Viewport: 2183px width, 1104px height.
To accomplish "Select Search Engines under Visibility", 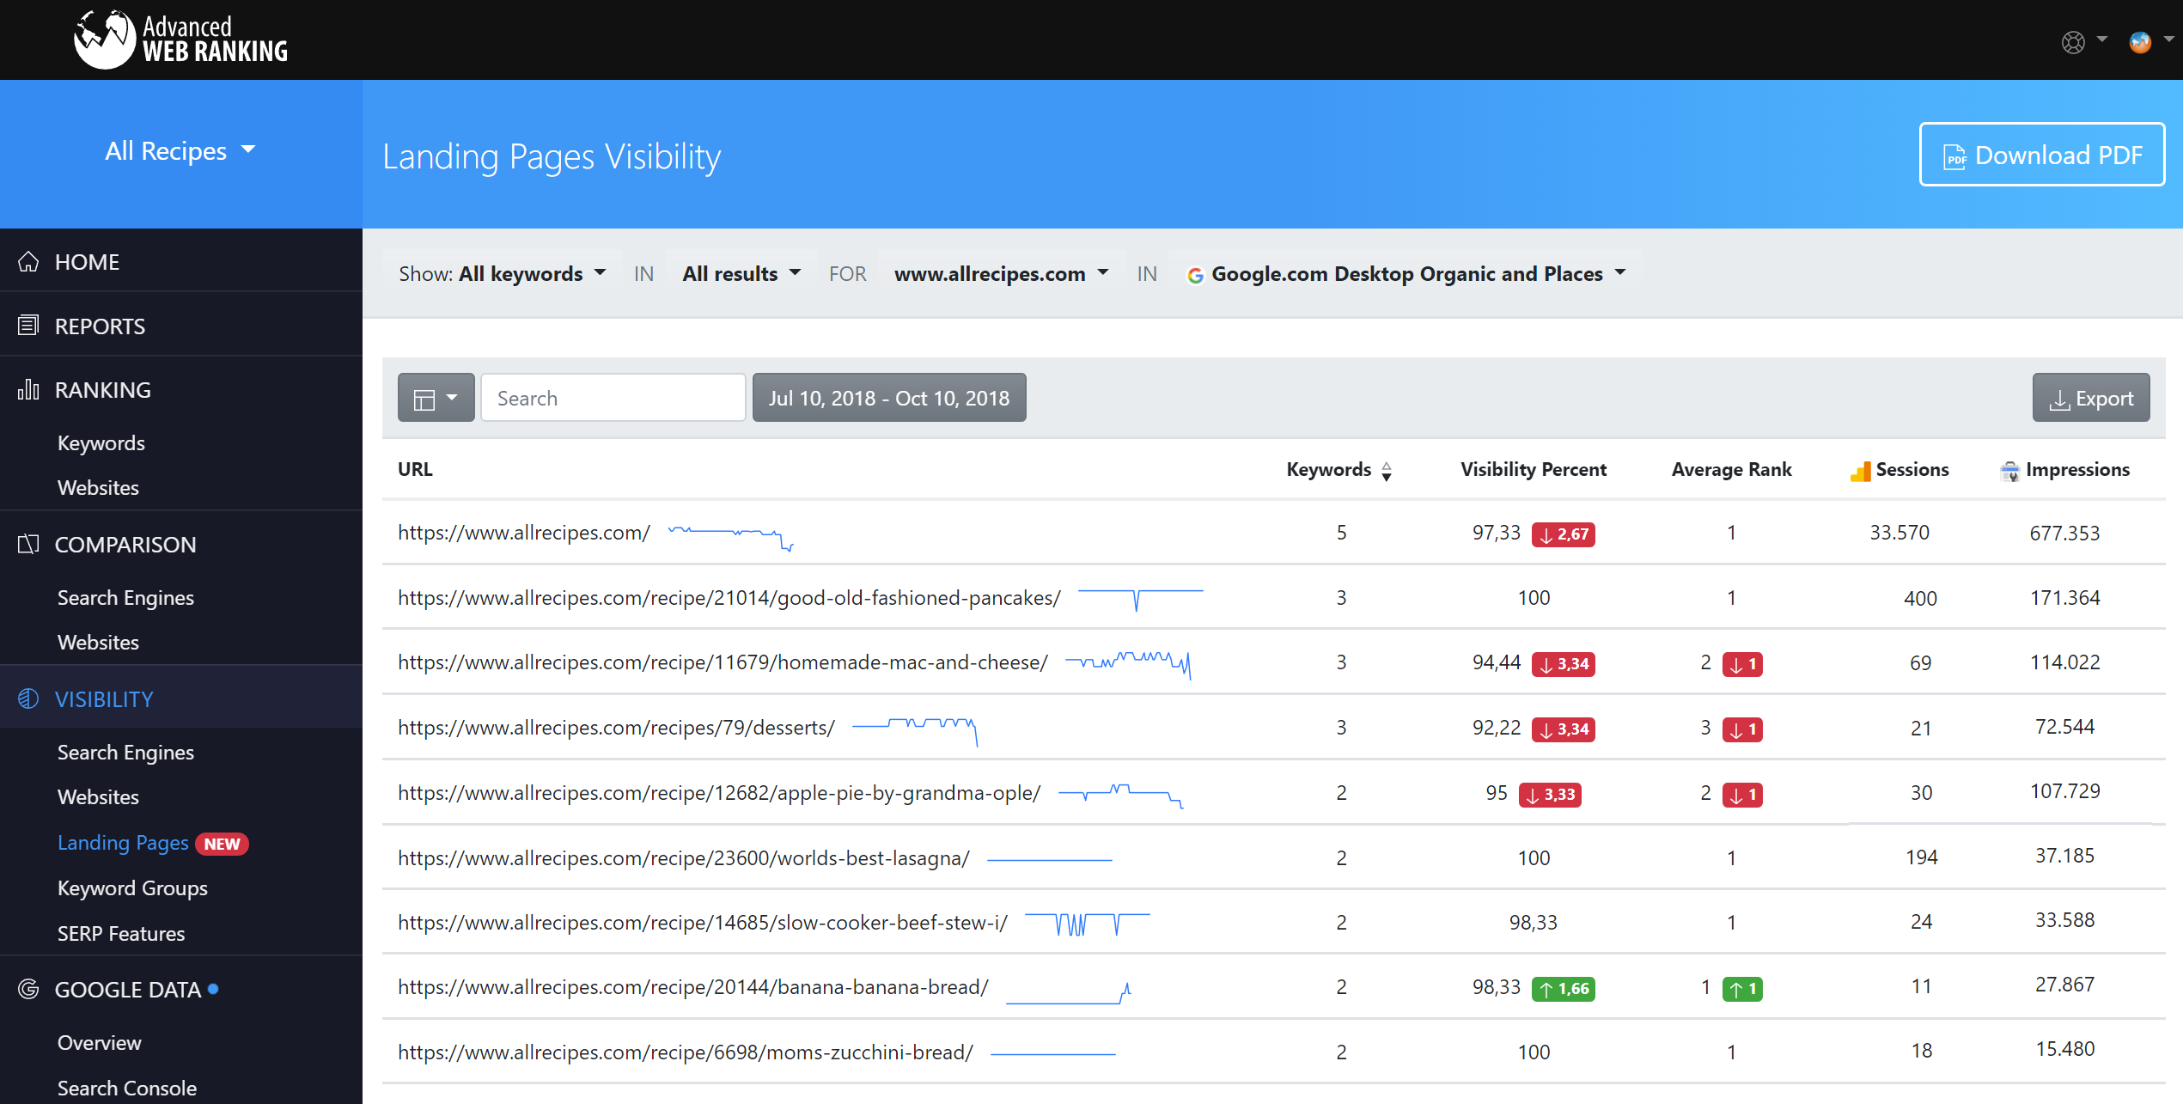I will pyautogui.click(x=125, y=752).
